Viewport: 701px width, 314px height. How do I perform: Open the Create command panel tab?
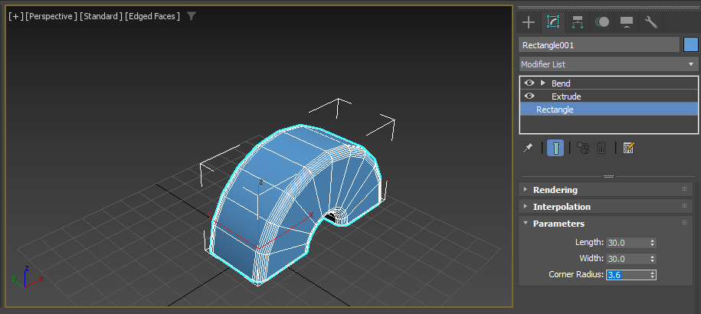[528, 21]
